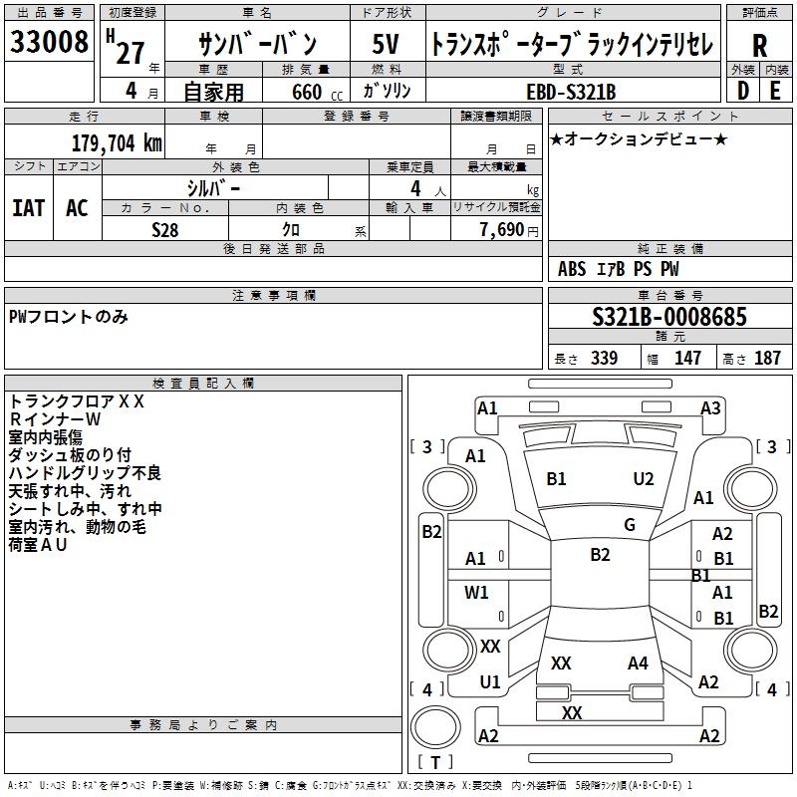Click the 注意事項欄 header
Screen dimensions: 797x797
click(x=273, y=295)
